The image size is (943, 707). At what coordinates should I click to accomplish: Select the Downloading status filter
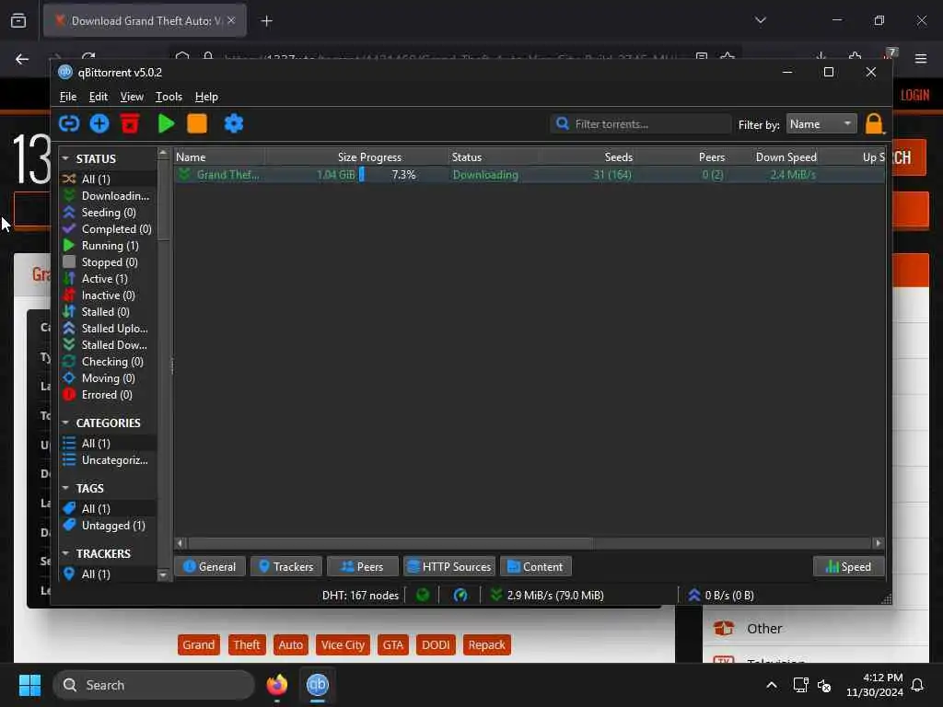click(x=109, y=196)
